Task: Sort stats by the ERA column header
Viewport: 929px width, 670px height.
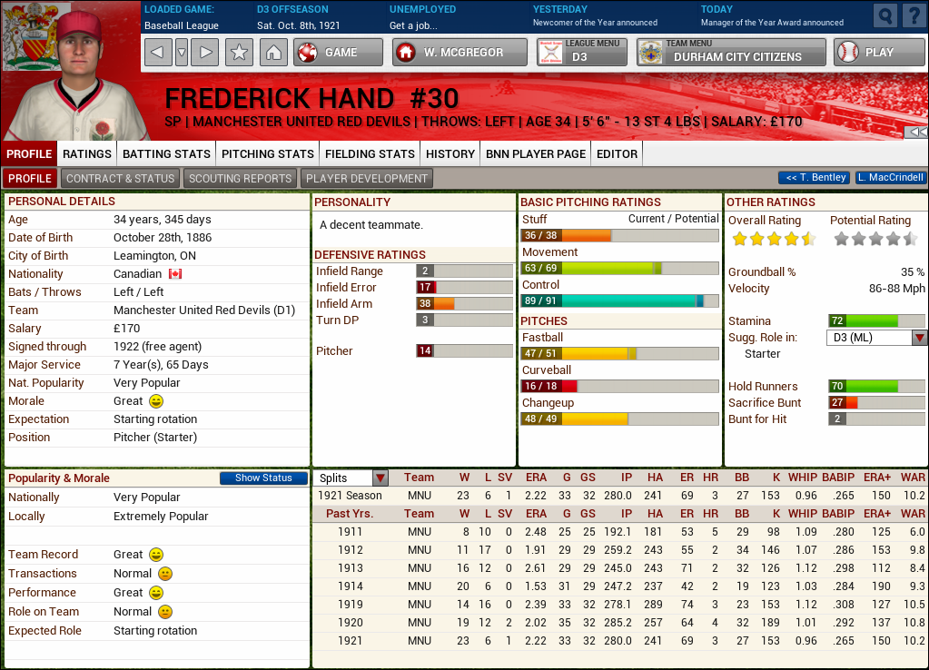Action: pyautogui.click(x=536, y=478)
